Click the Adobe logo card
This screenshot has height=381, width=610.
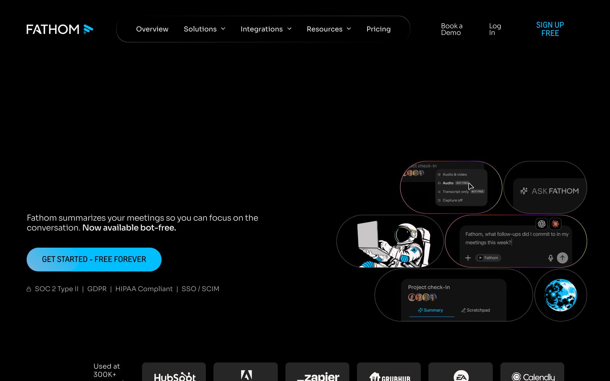tap(246, 372)
